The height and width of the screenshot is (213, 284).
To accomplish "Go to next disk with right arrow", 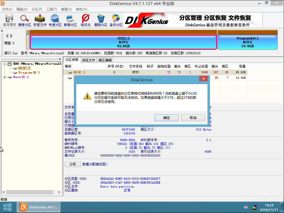I will (x=11, y=36).
